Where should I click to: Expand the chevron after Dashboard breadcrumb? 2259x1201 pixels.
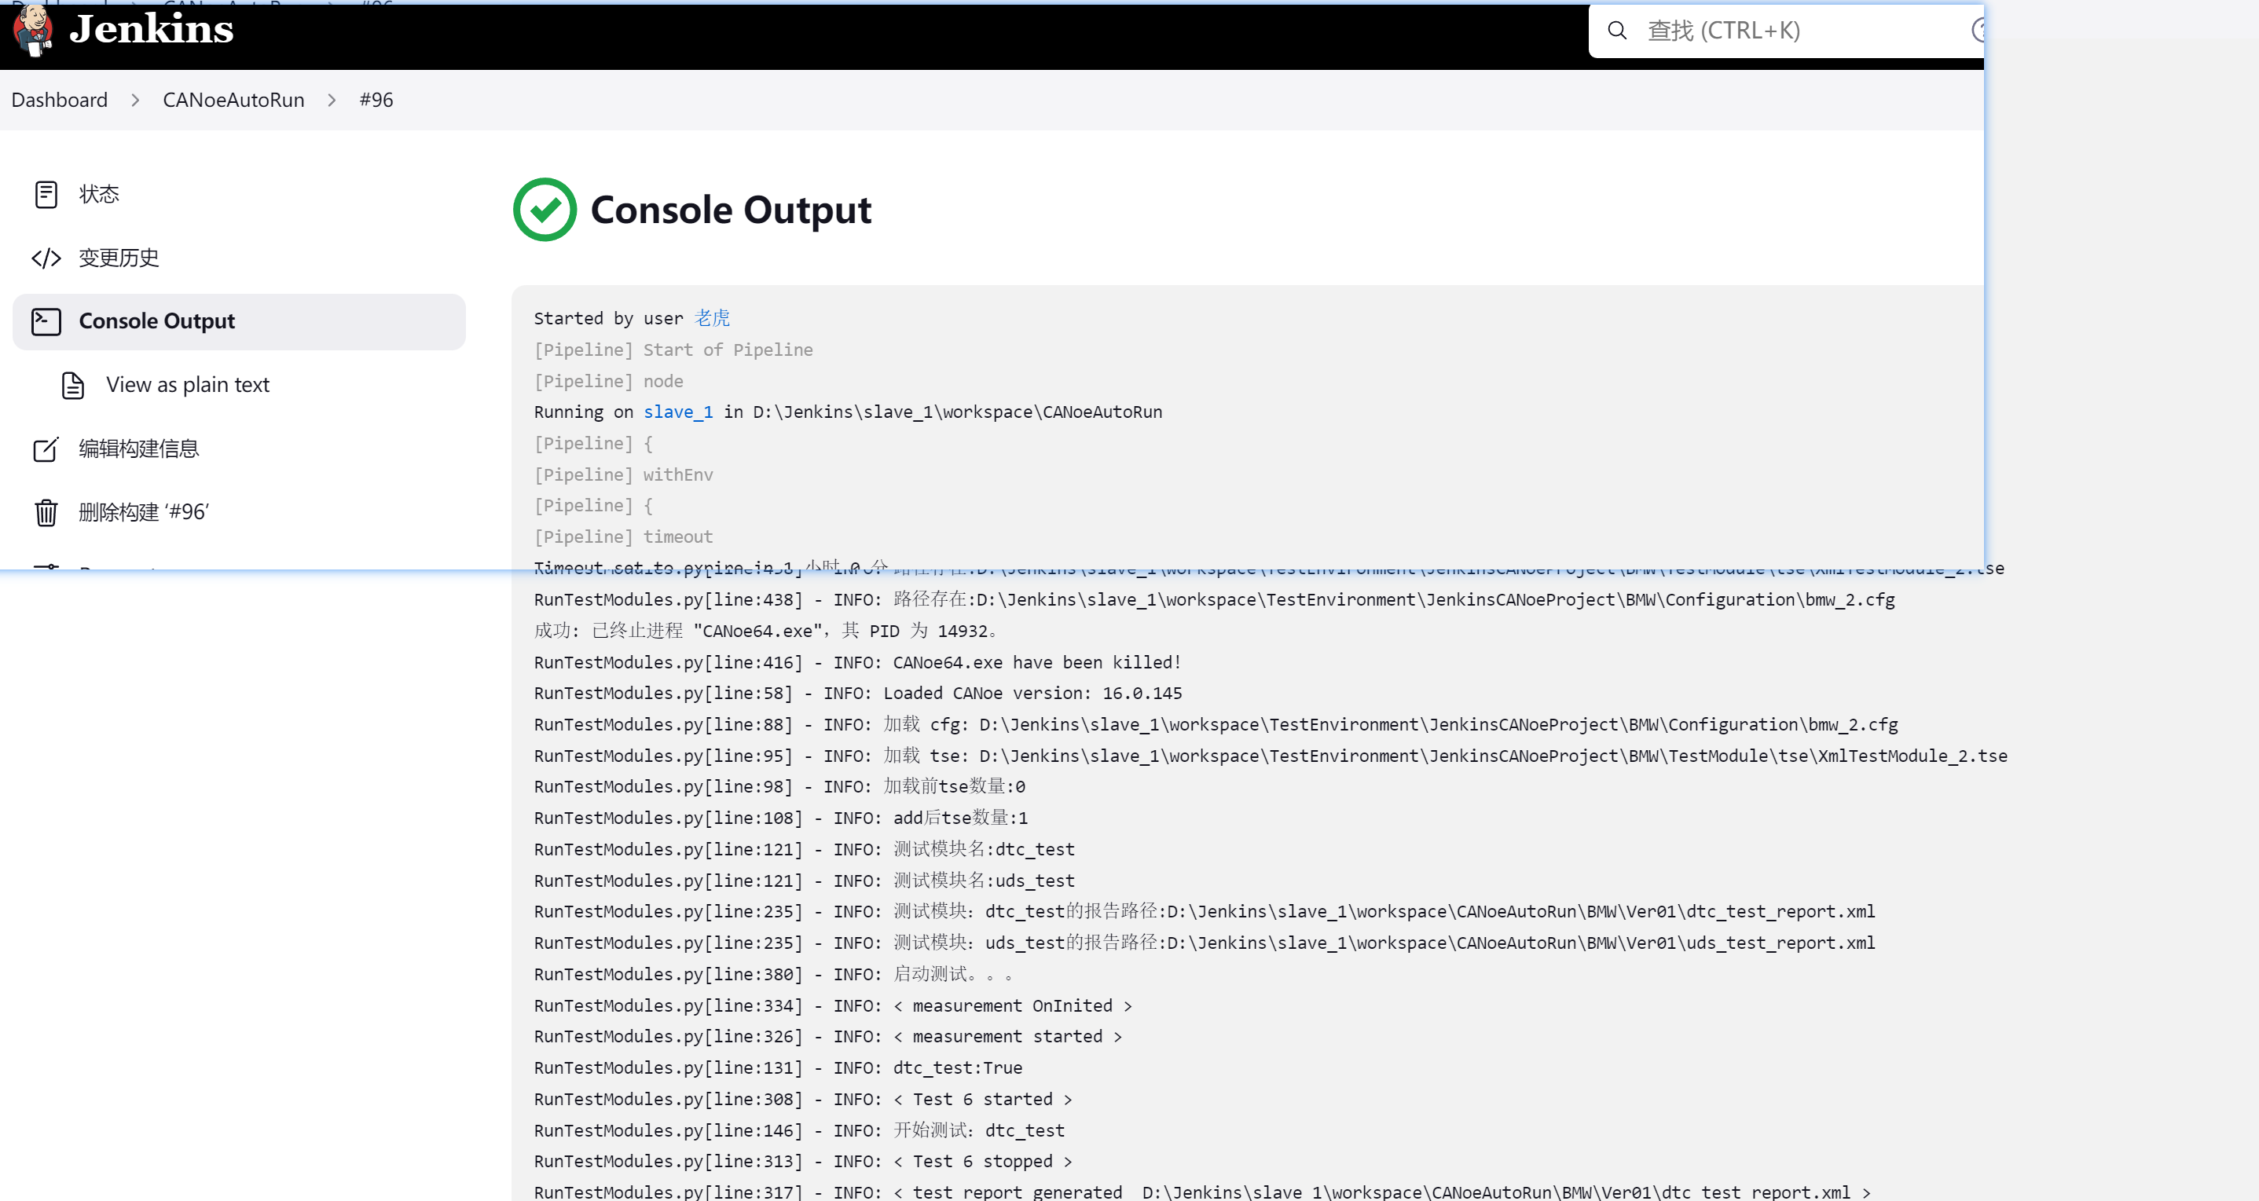[x=135, y=100]
